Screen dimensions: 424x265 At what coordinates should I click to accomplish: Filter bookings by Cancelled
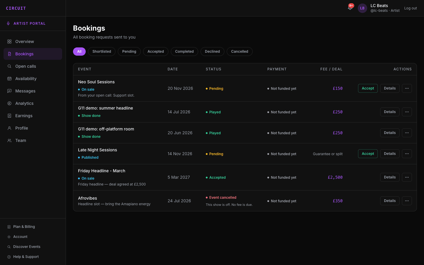[x=240, y=52]
